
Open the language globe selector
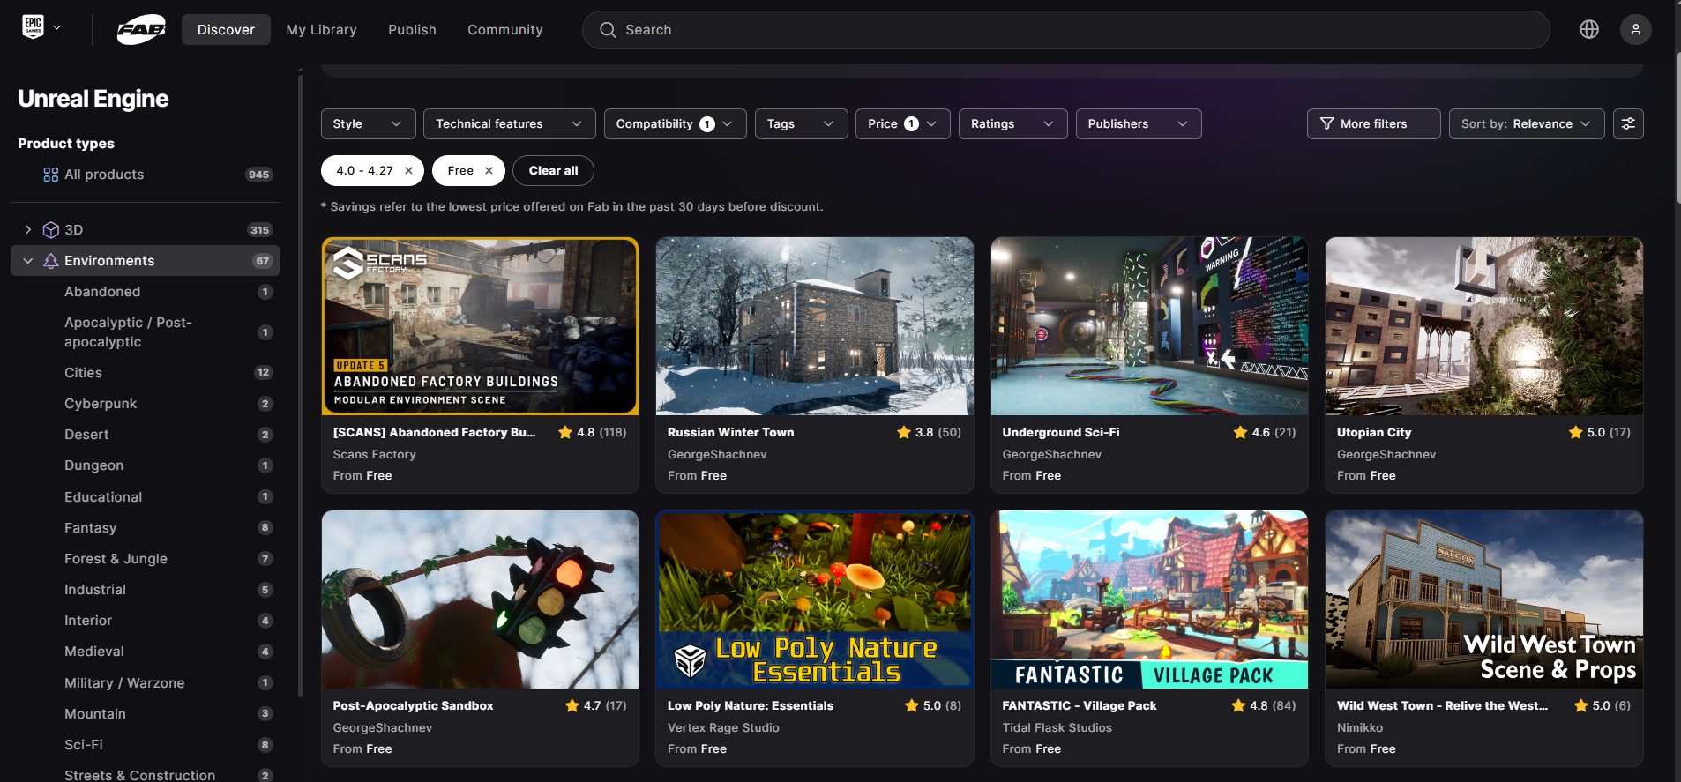1589,29
